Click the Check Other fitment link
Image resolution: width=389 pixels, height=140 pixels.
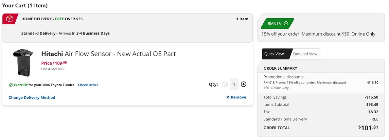coord(88,85)
